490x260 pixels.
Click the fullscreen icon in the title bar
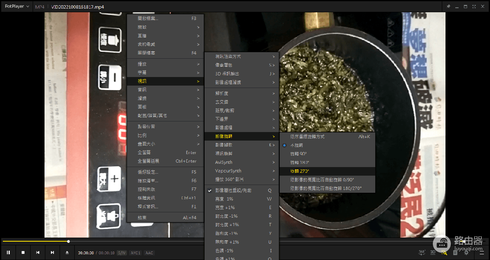pyautogui.click(x=474, y=7)
